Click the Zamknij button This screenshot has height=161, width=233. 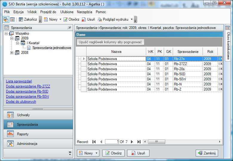pos(207,153)
